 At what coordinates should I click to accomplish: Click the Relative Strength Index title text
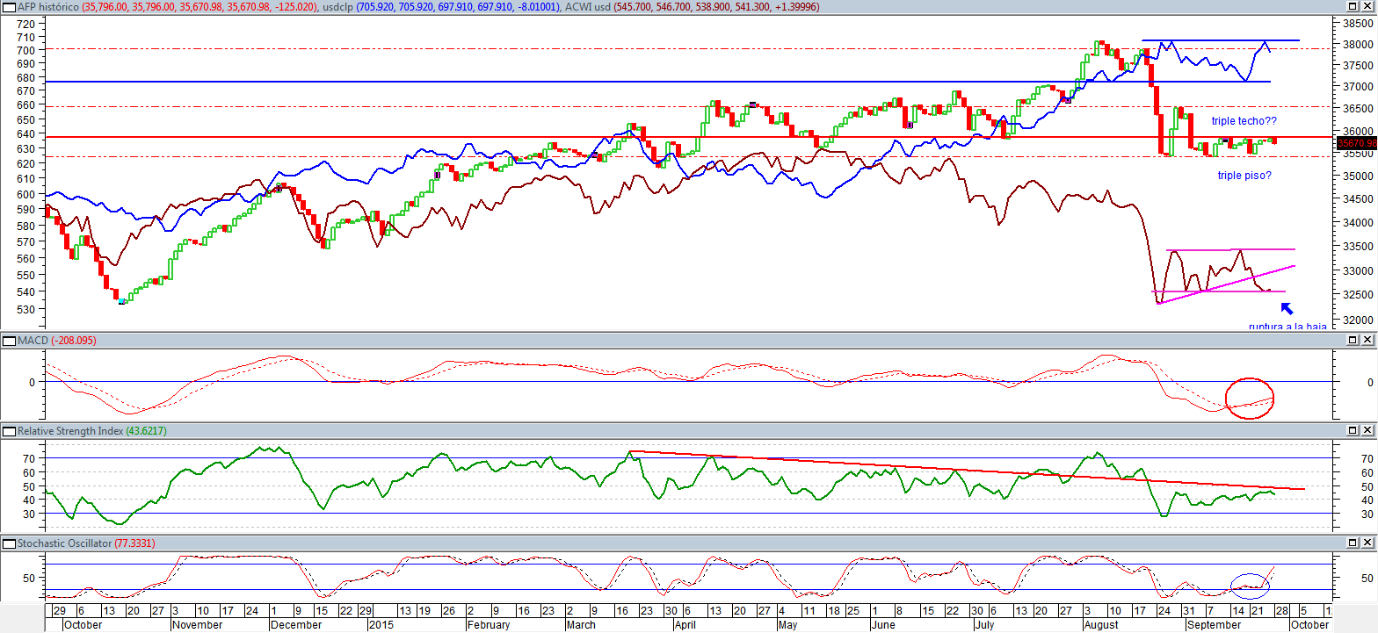(70, 431)
